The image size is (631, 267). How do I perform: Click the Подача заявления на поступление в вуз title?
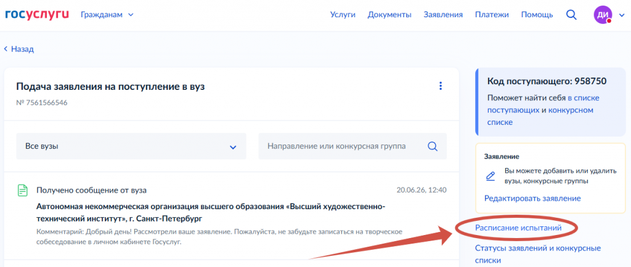pyautogui.click(x=111, y=87)
